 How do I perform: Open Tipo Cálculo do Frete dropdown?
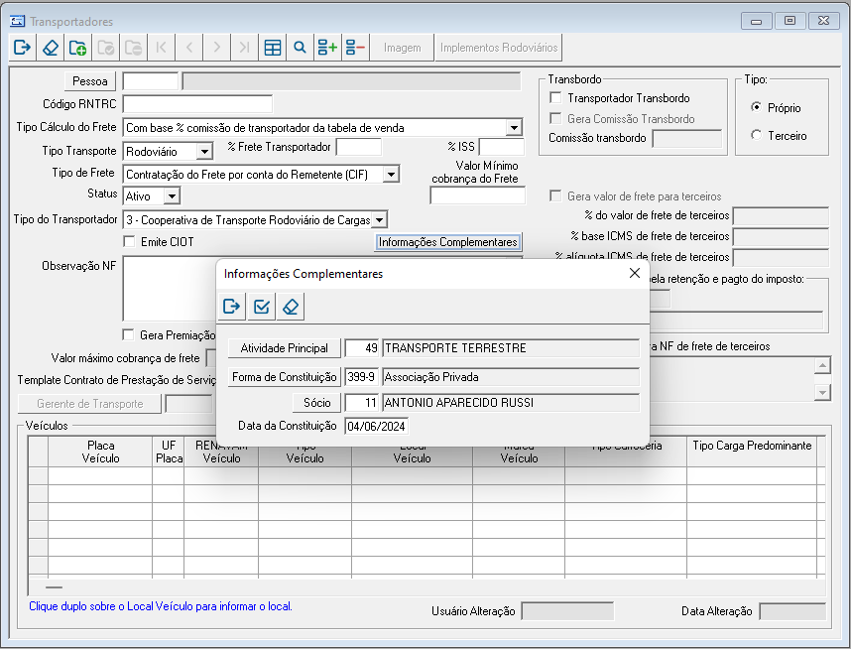(514, 128)
